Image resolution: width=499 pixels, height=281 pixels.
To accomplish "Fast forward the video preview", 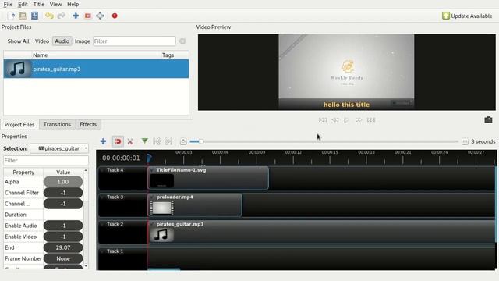I will click(359, 119).
